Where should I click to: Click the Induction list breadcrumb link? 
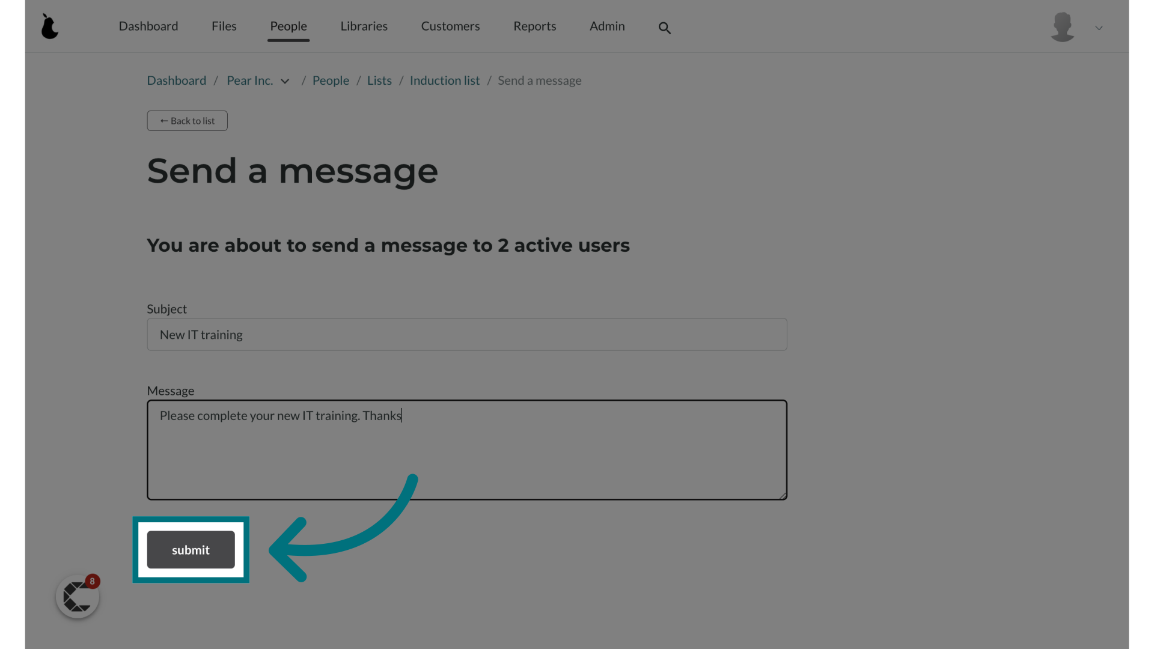coord(445,80)
